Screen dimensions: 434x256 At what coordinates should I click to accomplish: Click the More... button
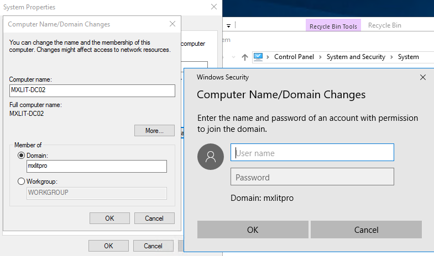point(154,131)
